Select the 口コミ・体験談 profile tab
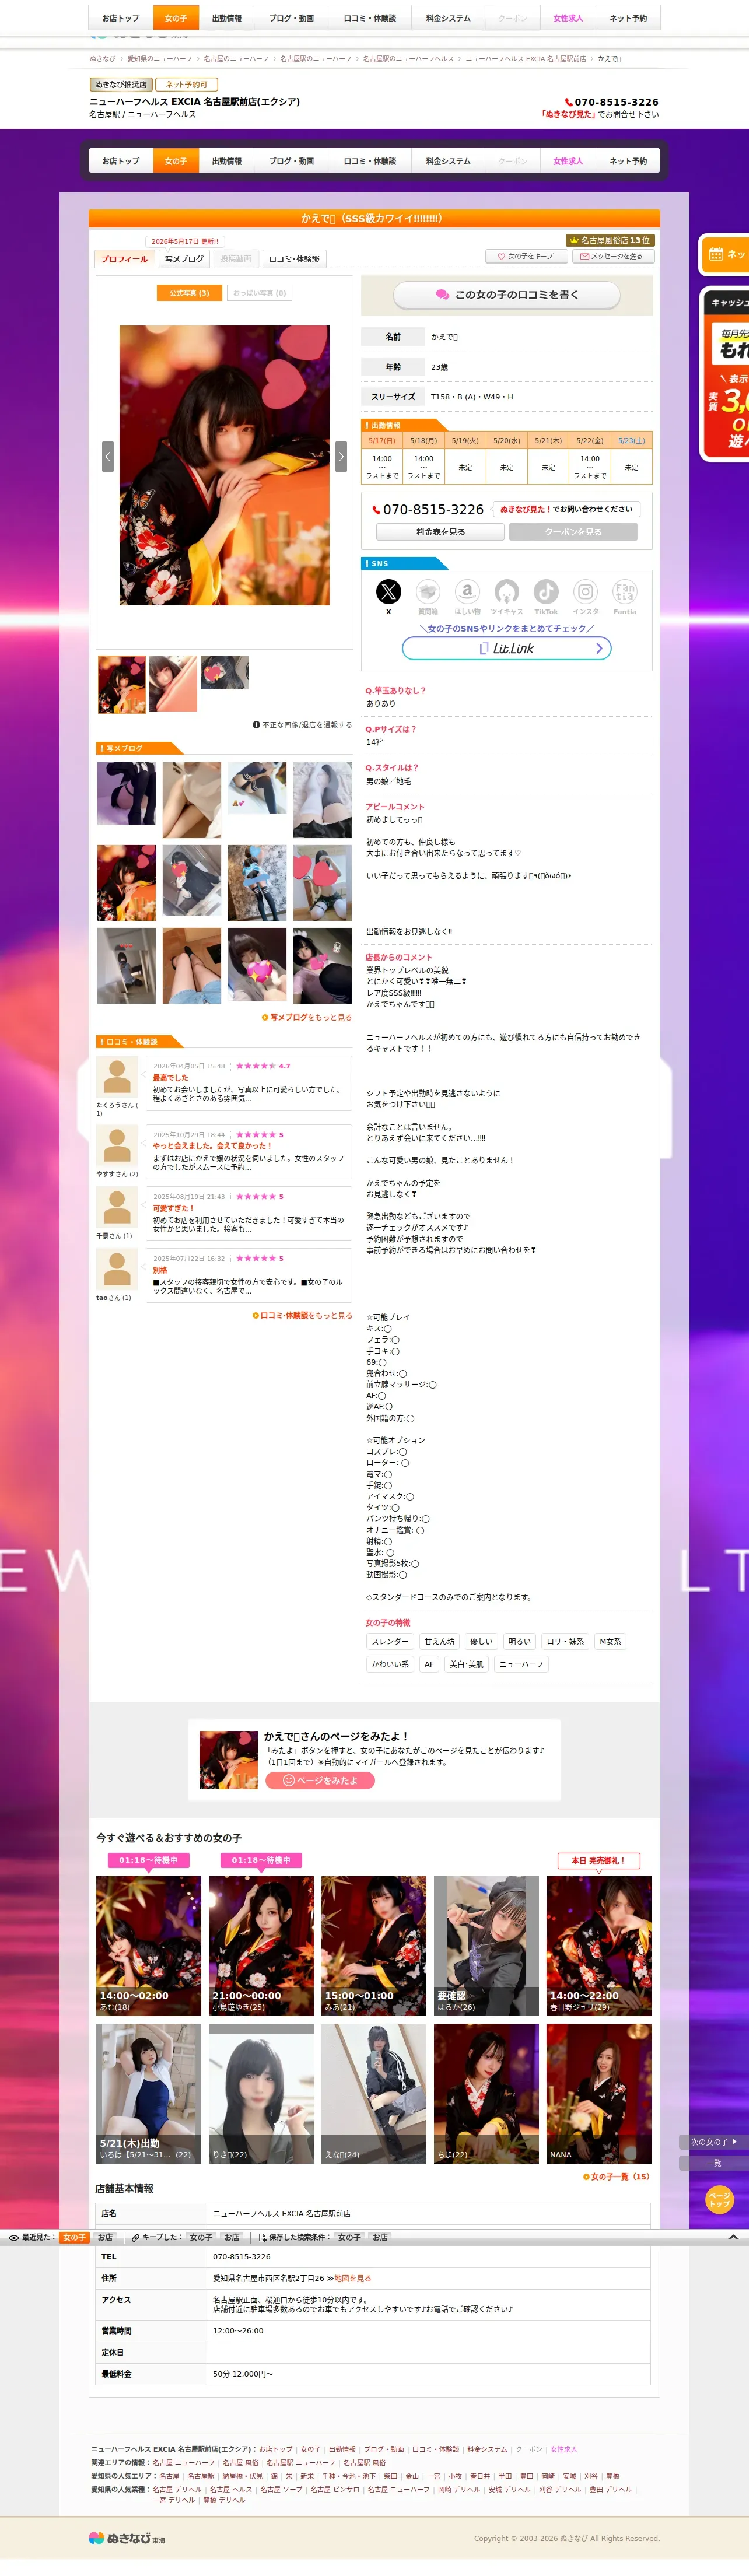The height and width of the screenshot is (2576, 749). click(294, 259)
